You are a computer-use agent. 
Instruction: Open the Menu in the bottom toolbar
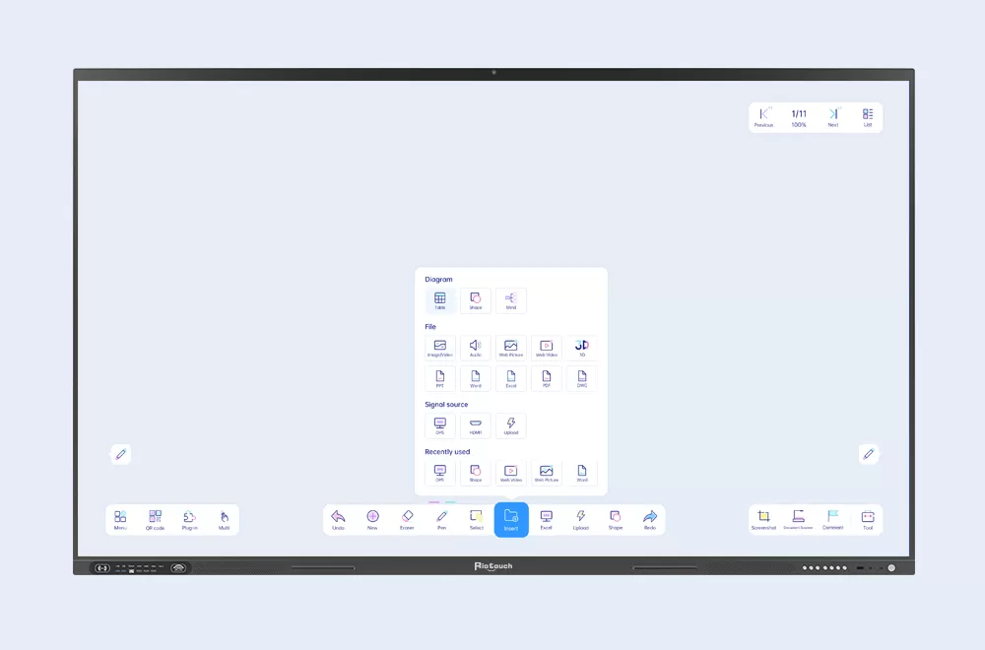120,520
